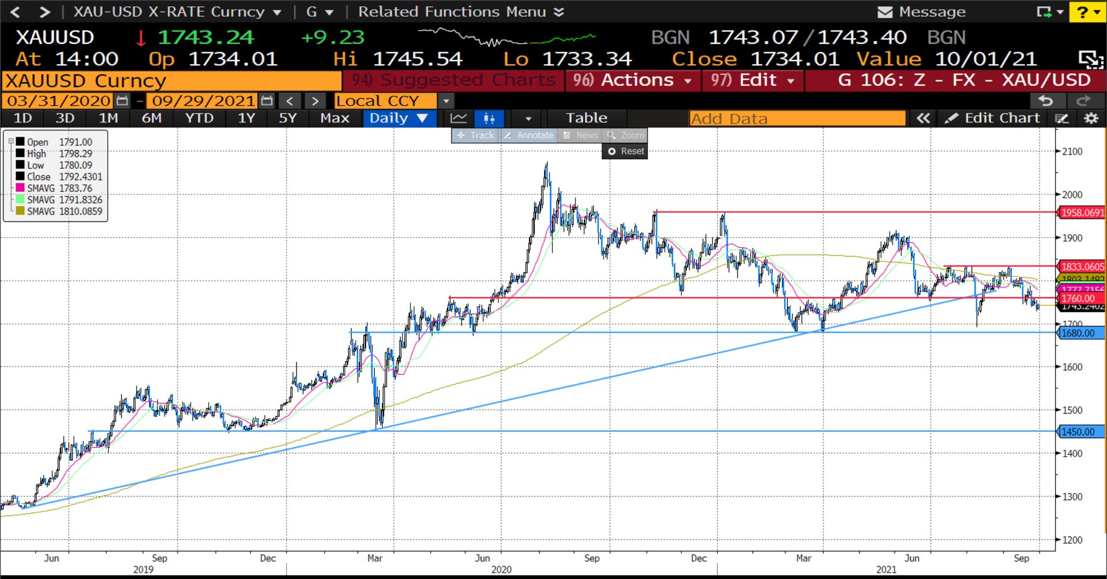This screenshot has width=1107, height=579.
Task: Open the 96) Actions dropdown
Action: tap(632, 80)
